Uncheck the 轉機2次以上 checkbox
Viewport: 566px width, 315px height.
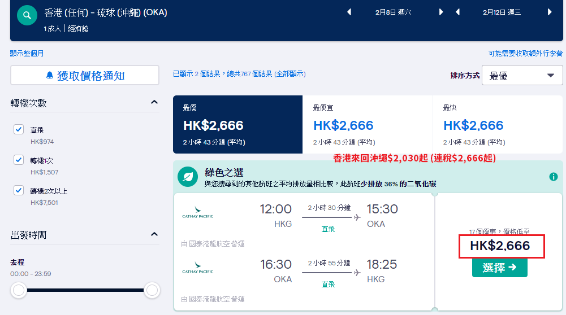tap(19, 190)
